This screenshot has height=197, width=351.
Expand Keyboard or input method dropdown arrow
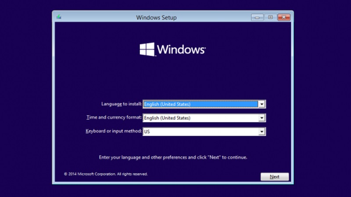tap(261, 132)
